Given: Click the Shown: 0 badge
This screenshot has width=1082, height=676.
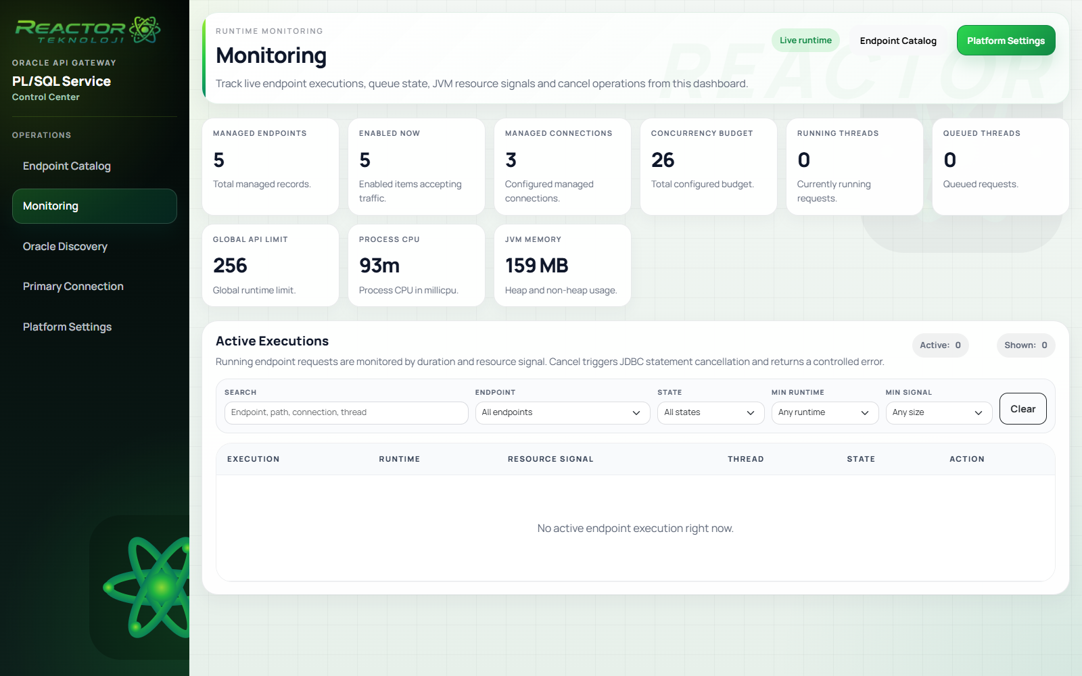Looking at the screenshot, I should click(x=1025, y=345).
